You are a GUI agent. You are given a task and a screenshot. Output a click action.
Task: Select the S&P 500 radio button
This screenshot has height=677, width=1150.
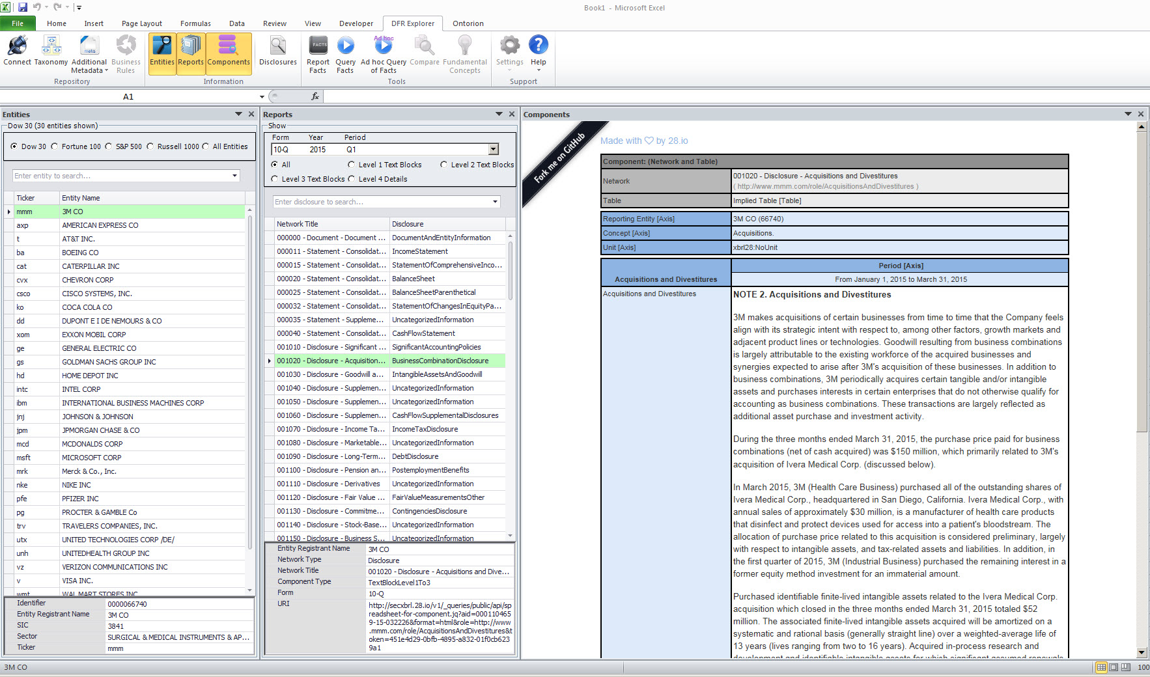[108, 146]
